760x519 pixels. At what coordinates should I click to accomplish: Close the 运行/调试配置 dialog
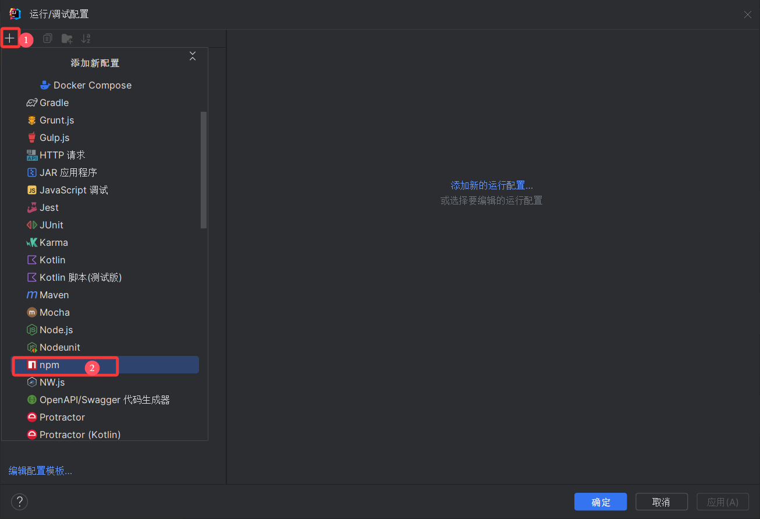747,15
